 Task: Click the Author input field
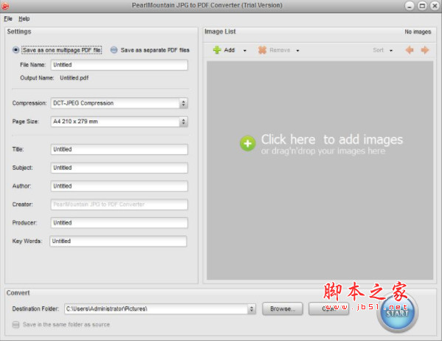click(x=120, y=186)
